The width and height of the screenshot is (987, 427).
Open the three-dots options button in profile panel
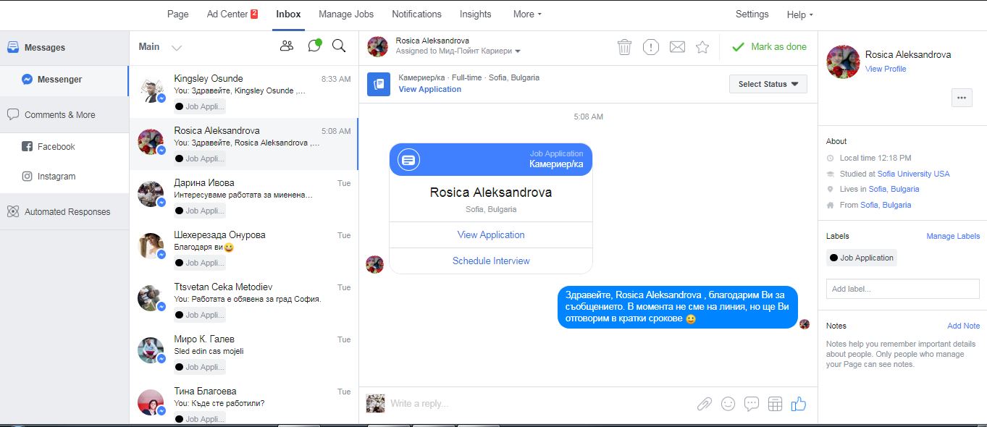click(x=962, y=98)
